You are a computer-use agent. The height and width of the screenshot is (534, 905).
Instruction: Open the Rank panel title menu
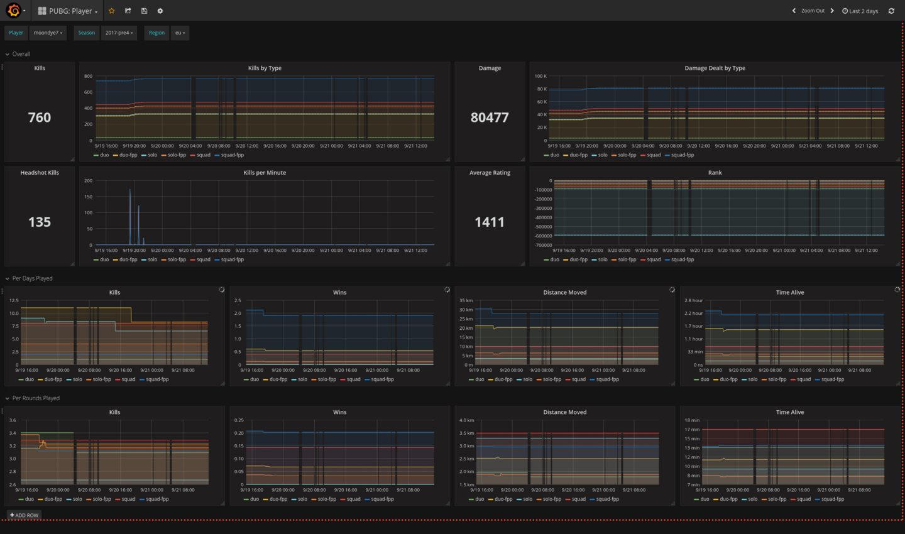coord(715,173)
